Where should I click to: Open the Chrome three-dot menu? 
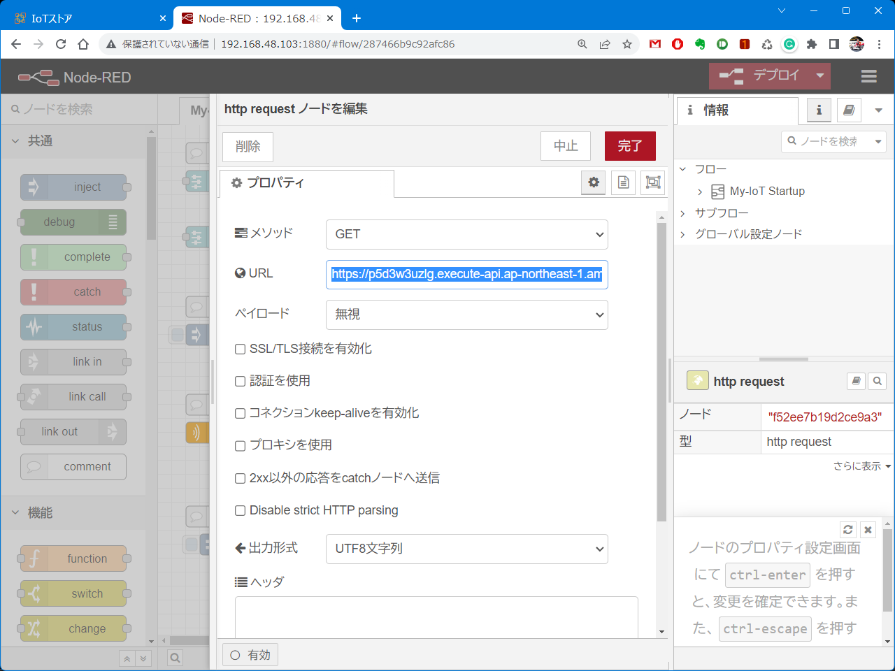pyautogui.click(x=879, y=44)
